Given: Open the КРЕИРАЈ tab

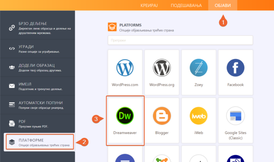Looking at the screenshot, I should [149, 5].
